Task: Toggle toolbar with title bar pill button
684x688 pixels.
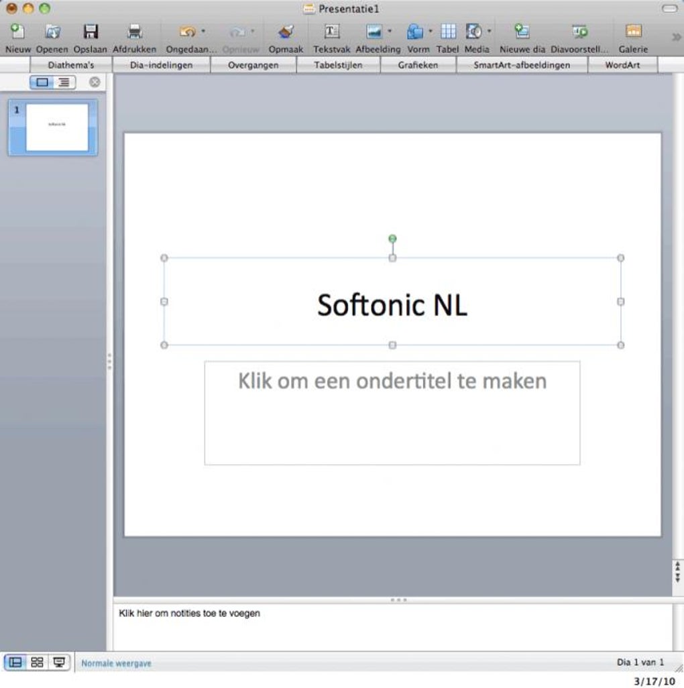Action: 669,8
